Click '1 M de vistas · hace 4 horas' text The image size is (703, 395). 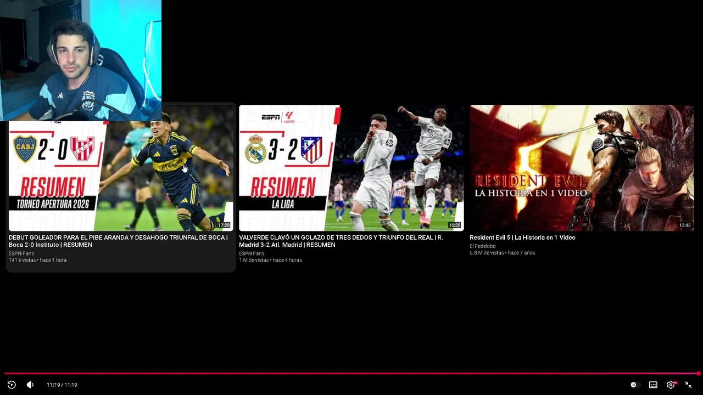270,260
